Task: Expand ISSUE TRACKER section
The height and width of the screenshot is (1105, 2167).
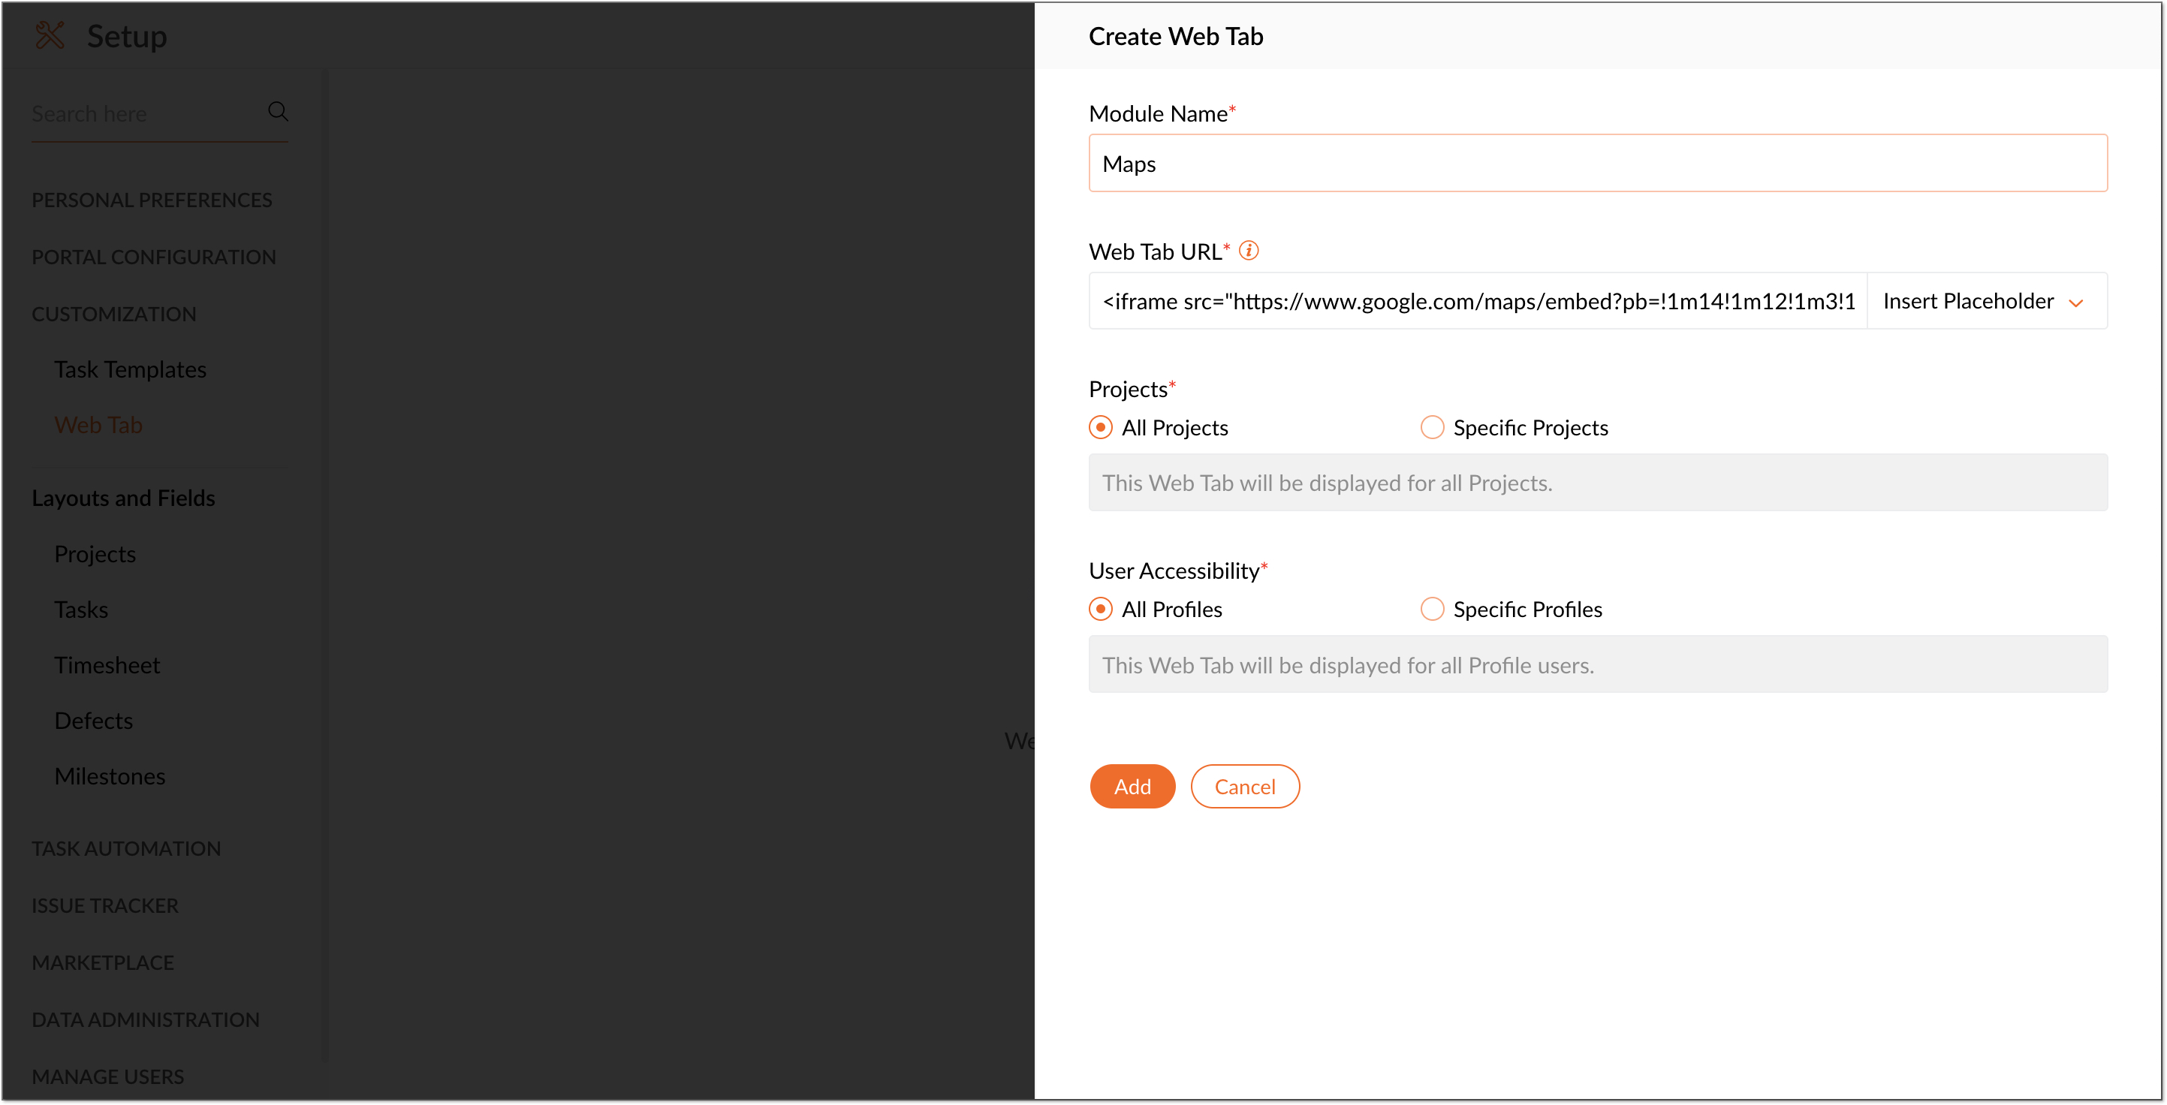Action: (x=105, y=906)
